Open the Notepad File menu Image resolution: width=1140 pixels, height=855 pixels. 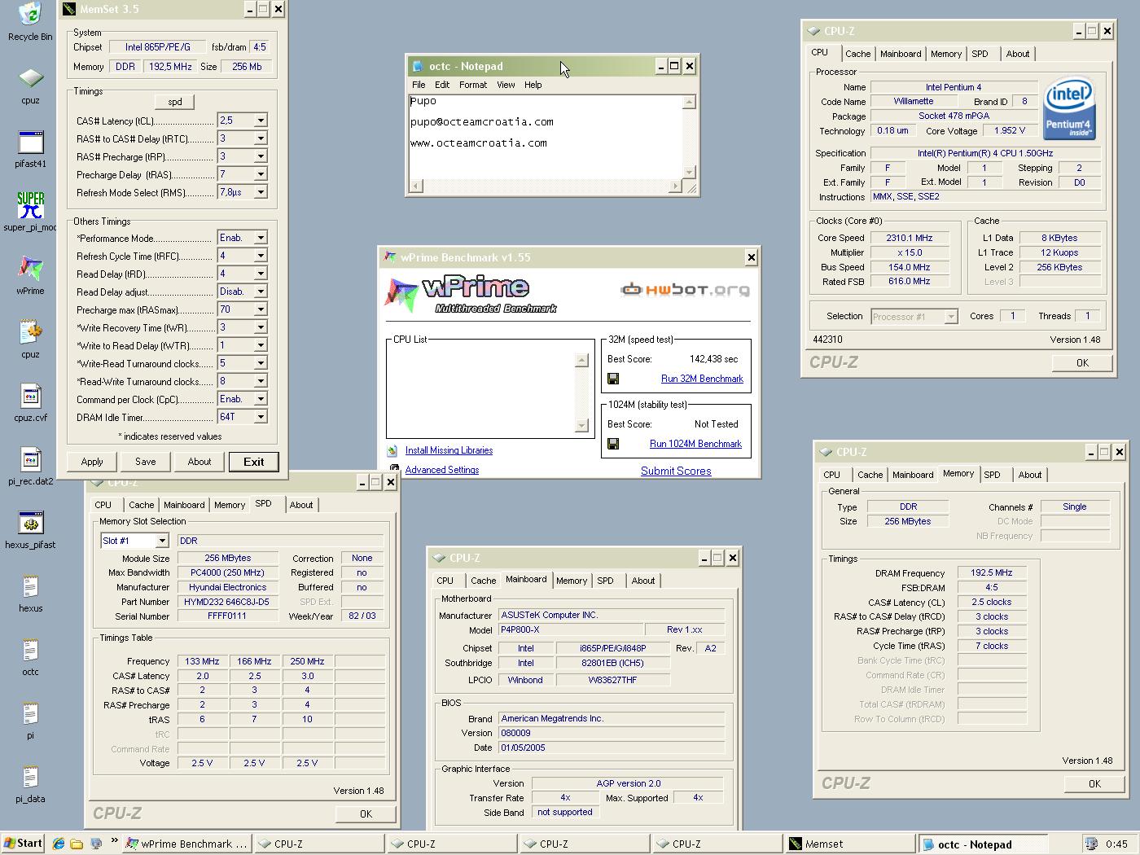click(419, 85)
